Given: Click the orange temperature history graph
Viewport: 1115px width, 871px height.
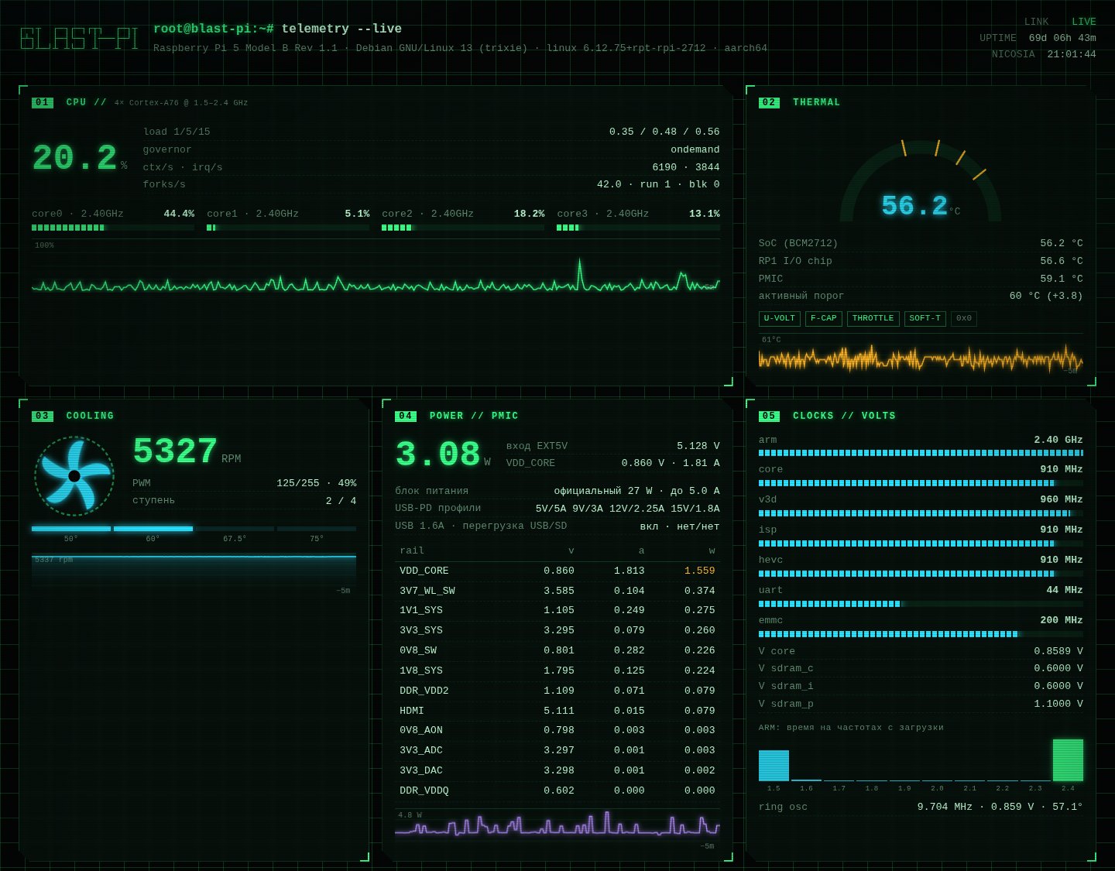Looking at the screenshot, I should 921,355.
